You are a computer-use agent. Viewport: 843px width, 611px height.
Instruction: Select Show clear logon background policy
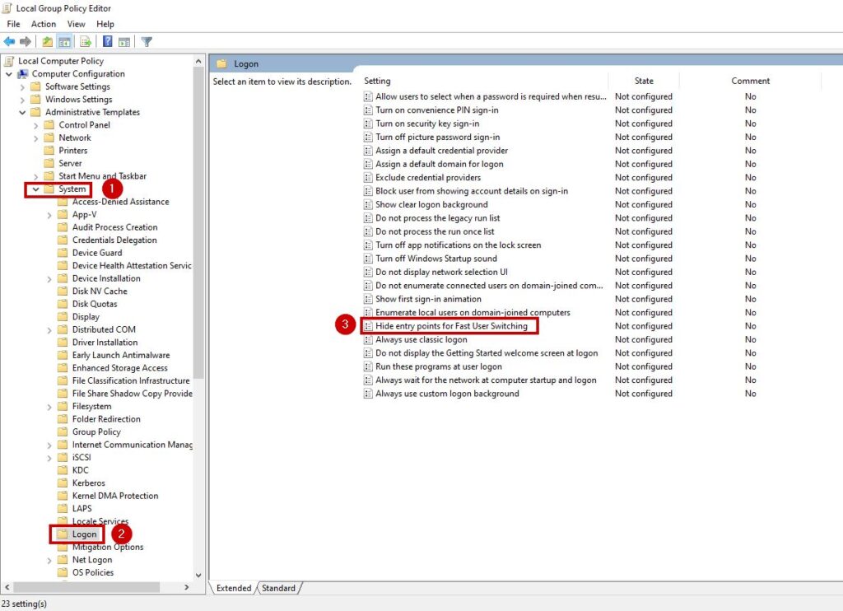431,204
